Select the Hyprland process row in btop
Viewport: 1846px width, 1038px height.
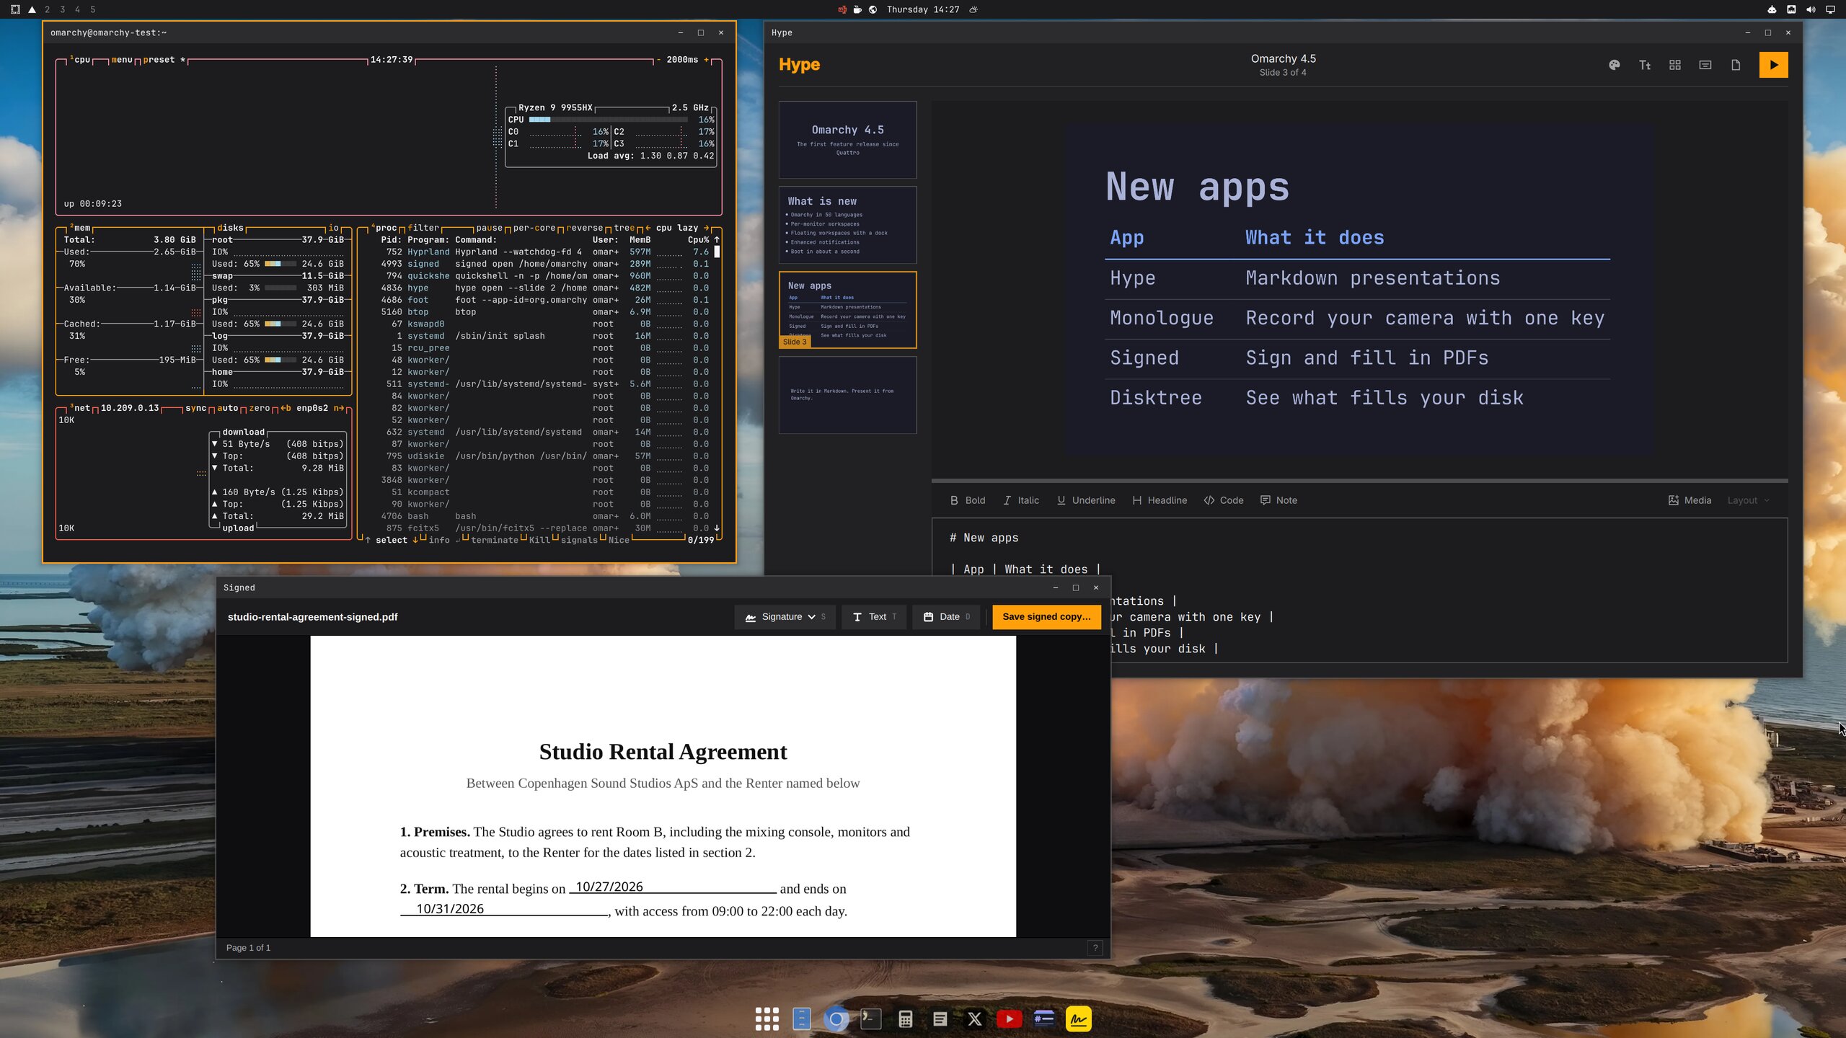(x=545, y=252)
